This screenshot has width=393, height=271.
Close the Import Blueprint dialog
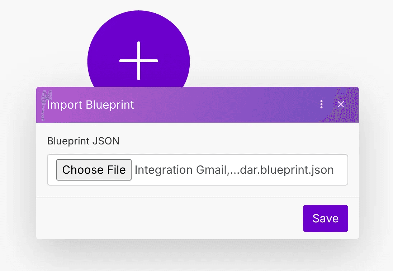341,104
